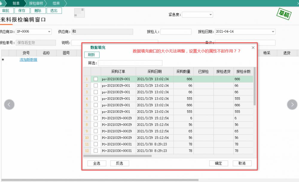Enable the checkbox in grid row 5
Image resolution: width=299 pixels, height=182 pixels.
pyautogui.click(x=96, y=105)
